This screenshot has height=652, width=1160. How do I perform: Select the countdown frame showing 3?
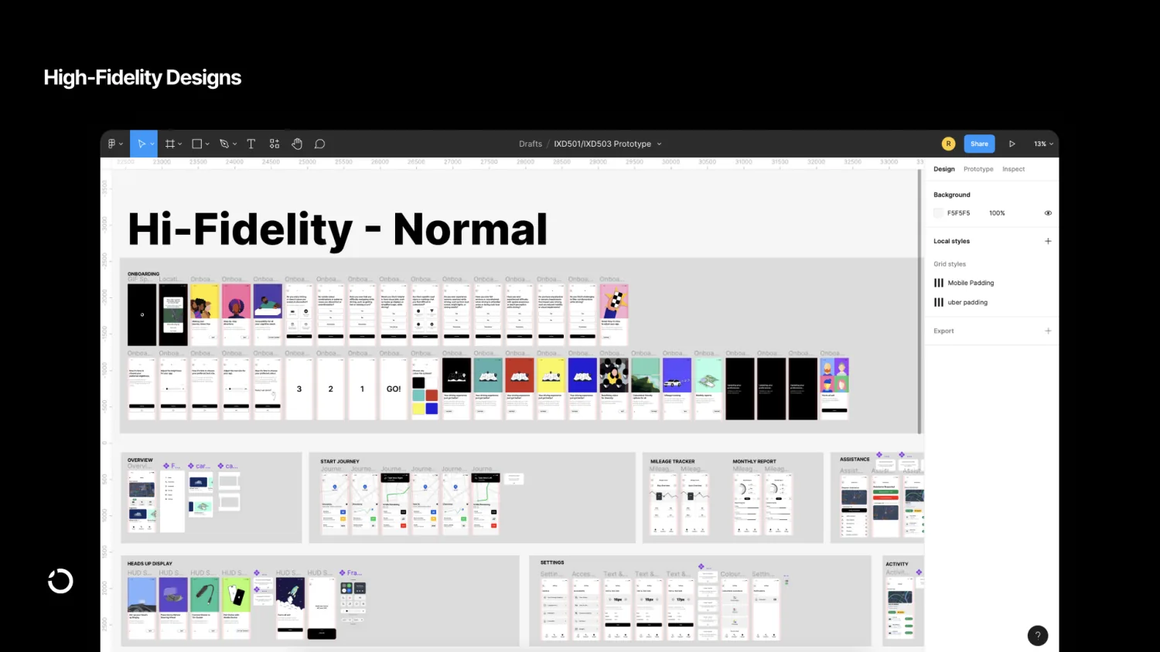299,389
